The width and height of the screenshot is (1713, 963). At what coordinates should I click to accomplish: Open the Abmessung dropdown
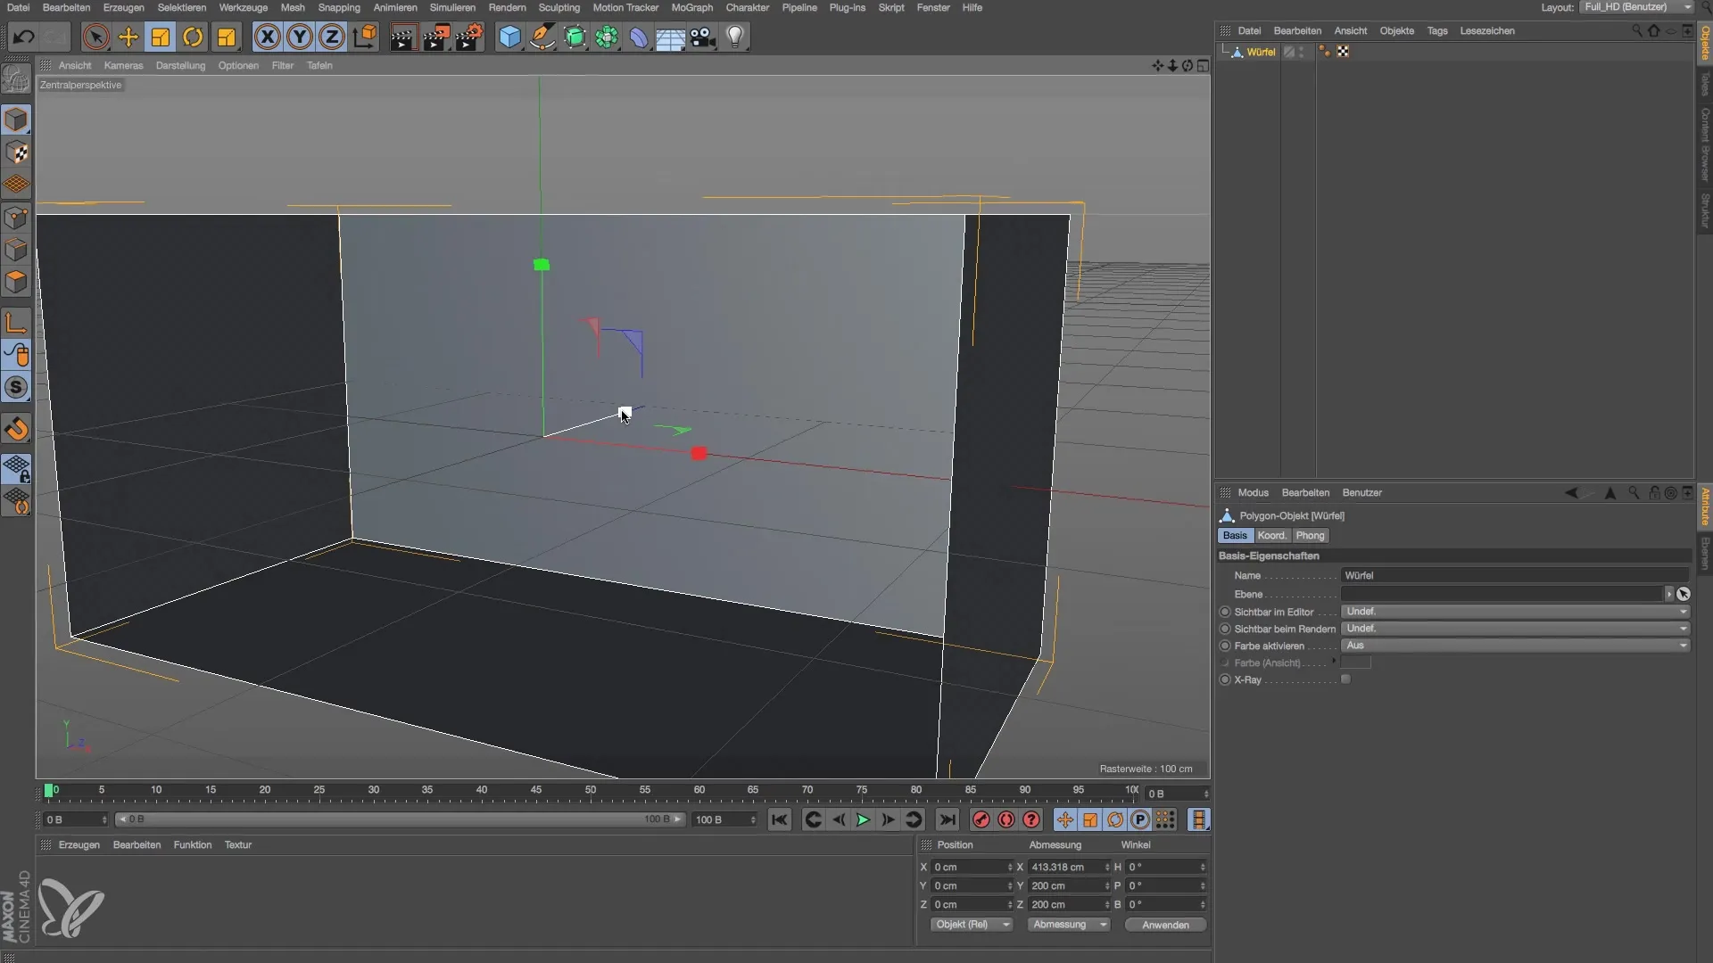pos(1068,925)
